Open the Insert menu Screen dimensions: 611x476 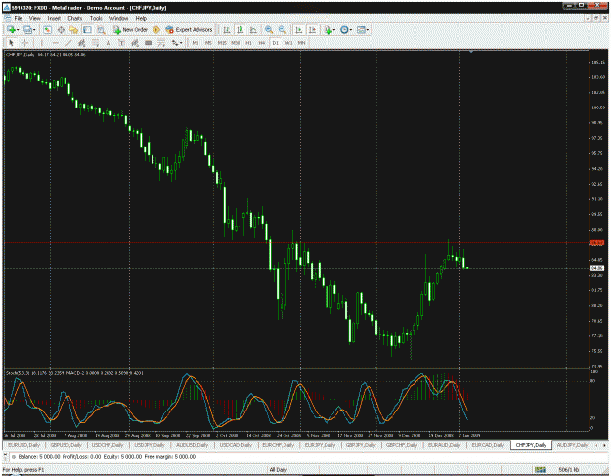54,18
